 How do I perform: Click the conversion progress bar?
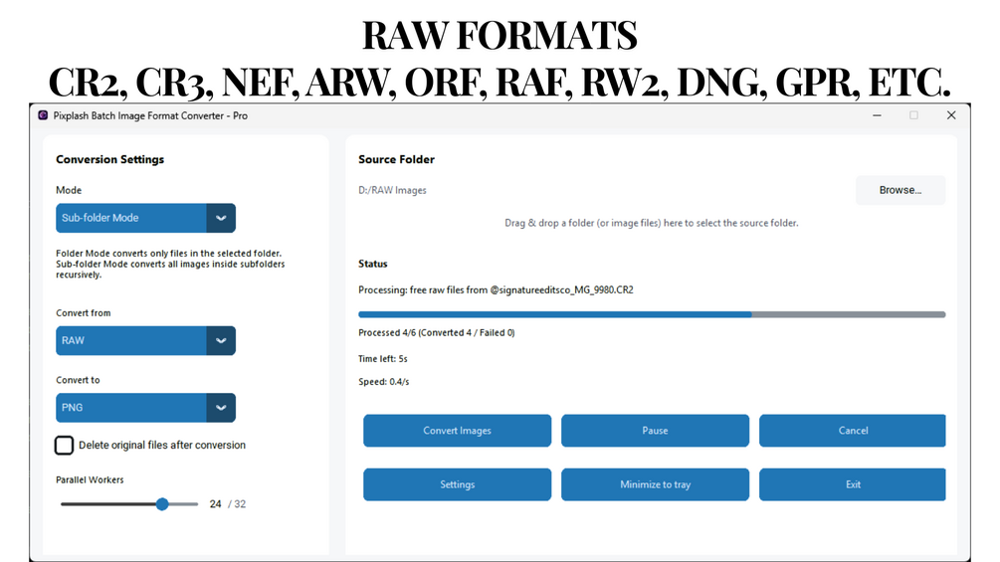652,314
